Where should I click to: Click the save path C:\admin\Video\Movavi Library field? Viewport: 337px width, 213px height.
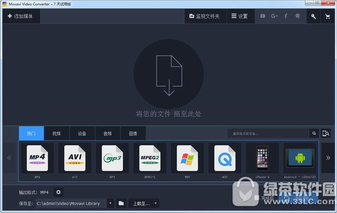click(x=71, y=204)
